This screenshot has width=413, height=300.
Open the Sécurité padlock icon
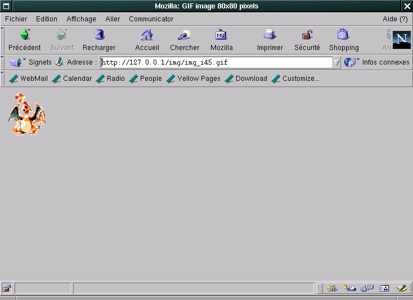point(307,35)
